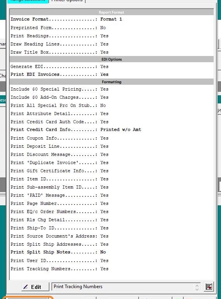Image resolution: width=221 pixels, height=299 pixels.
Task: Click the red arrow icon beside the description field
Action: click(209, 287)
